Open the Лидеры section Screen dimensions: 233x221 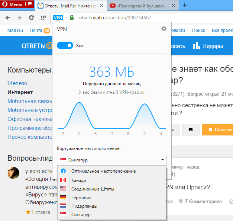coord(208,46)
